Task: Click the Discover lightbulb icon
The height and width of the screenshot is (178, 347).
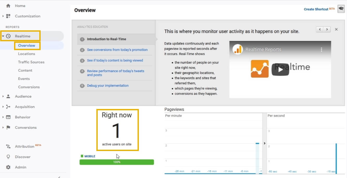Action: coord(8,157)
